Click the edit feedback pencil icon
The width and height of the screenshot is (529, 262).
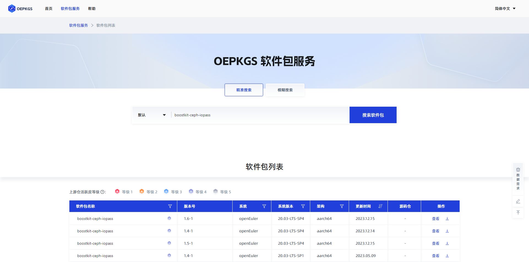(x=518, y=201)
